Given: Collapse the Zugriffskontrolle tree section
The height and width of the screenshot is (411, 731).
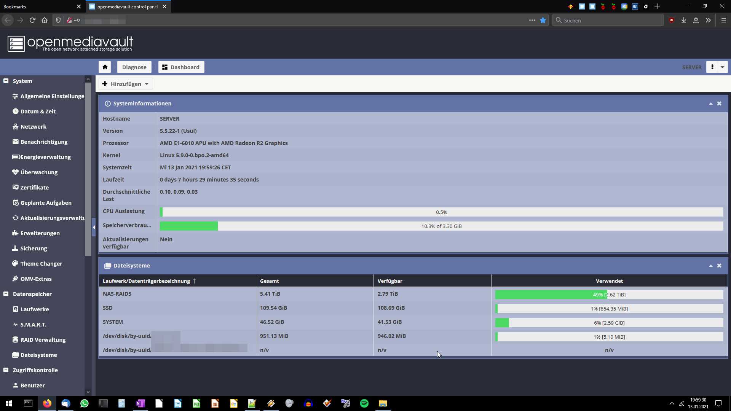Looking at the screenshot, I should tap(6, 370).
